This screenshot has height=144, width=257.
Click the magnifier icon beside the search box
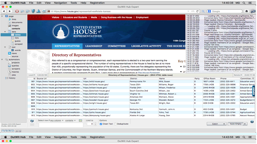[203, 11]
